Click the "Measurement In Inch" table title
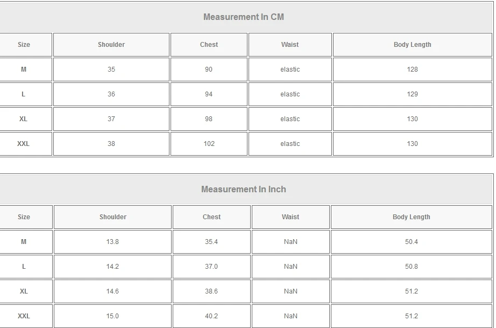Viewport: 496px width, 328px height. click(x=244, y=190)
